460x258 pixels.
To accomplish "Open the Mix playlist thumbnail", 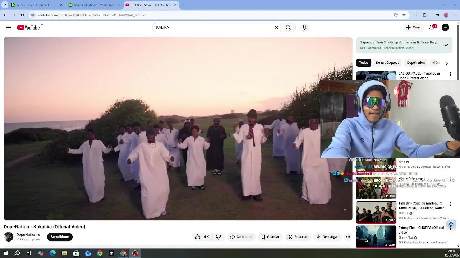I will [376, 188].
